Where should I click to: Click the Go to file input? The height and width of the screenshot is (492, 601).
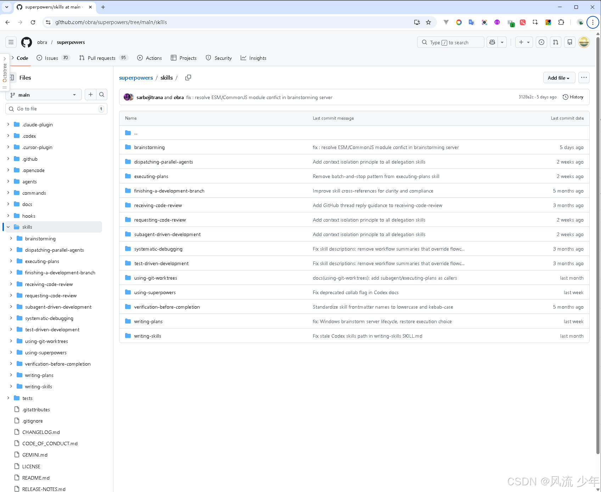coord(56,109)
